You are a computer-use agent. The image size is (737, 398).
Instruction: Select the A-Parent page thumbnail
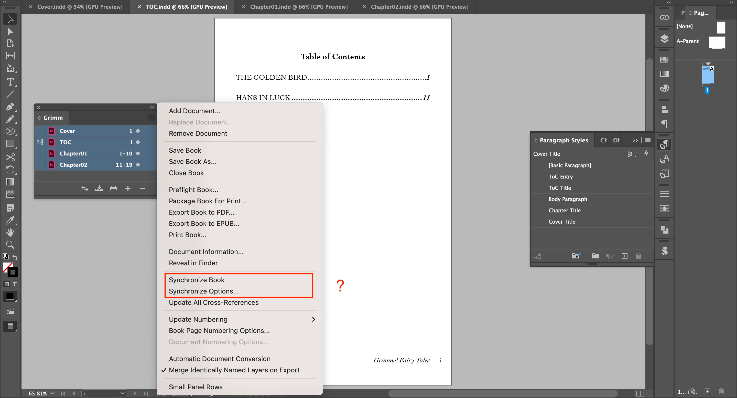(717, 42)
